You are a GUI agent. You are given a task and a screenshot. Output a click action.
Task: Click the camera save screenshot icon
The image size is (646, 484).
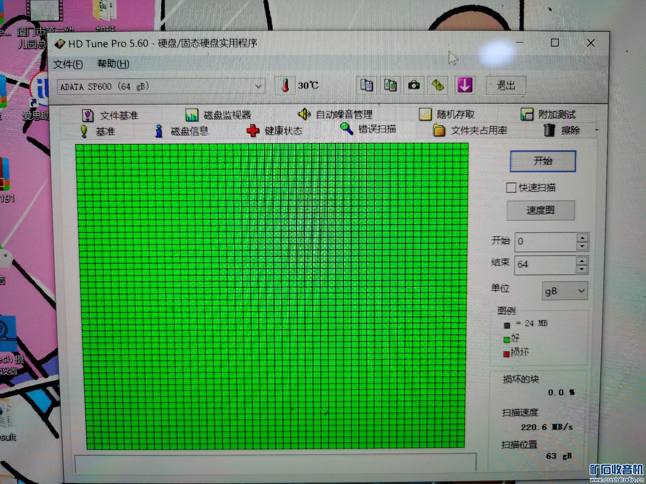(414, 85)
